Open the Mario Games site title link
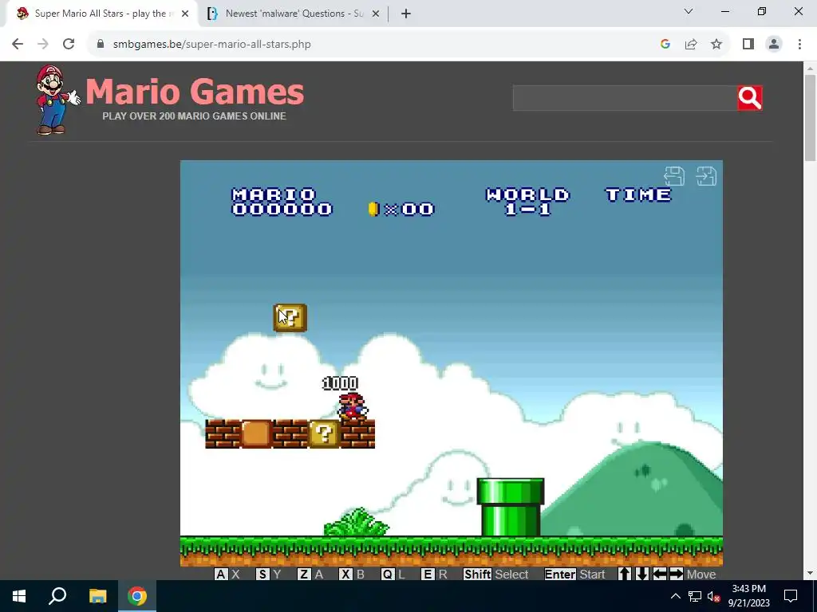817x612 pixels. point(195,92)
